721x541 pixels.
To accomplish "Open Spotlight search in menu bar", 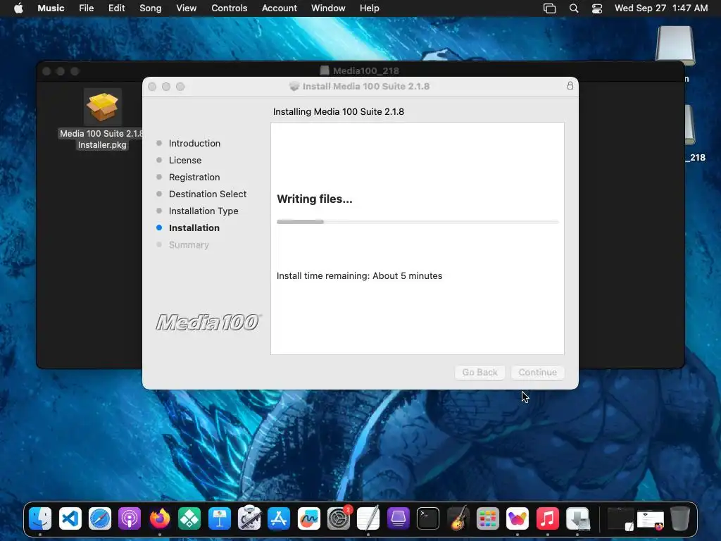I will click(x=574, y=8).
